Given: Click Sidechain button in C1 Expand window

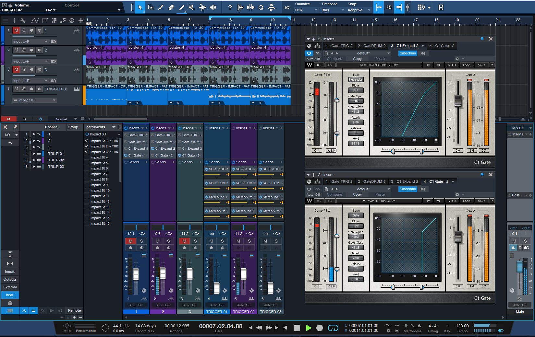Looking at the screenshot, I should (x=408, y=53).
